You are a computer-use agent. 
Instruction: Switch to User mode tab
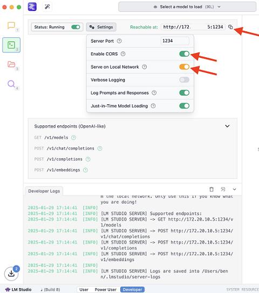click(84, 289)
